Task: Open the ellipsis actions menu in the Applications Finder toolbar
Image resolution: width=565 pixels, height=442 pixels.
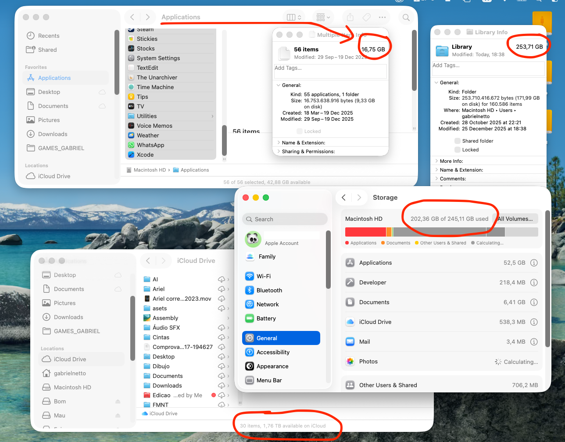Action: pos(382,17)
